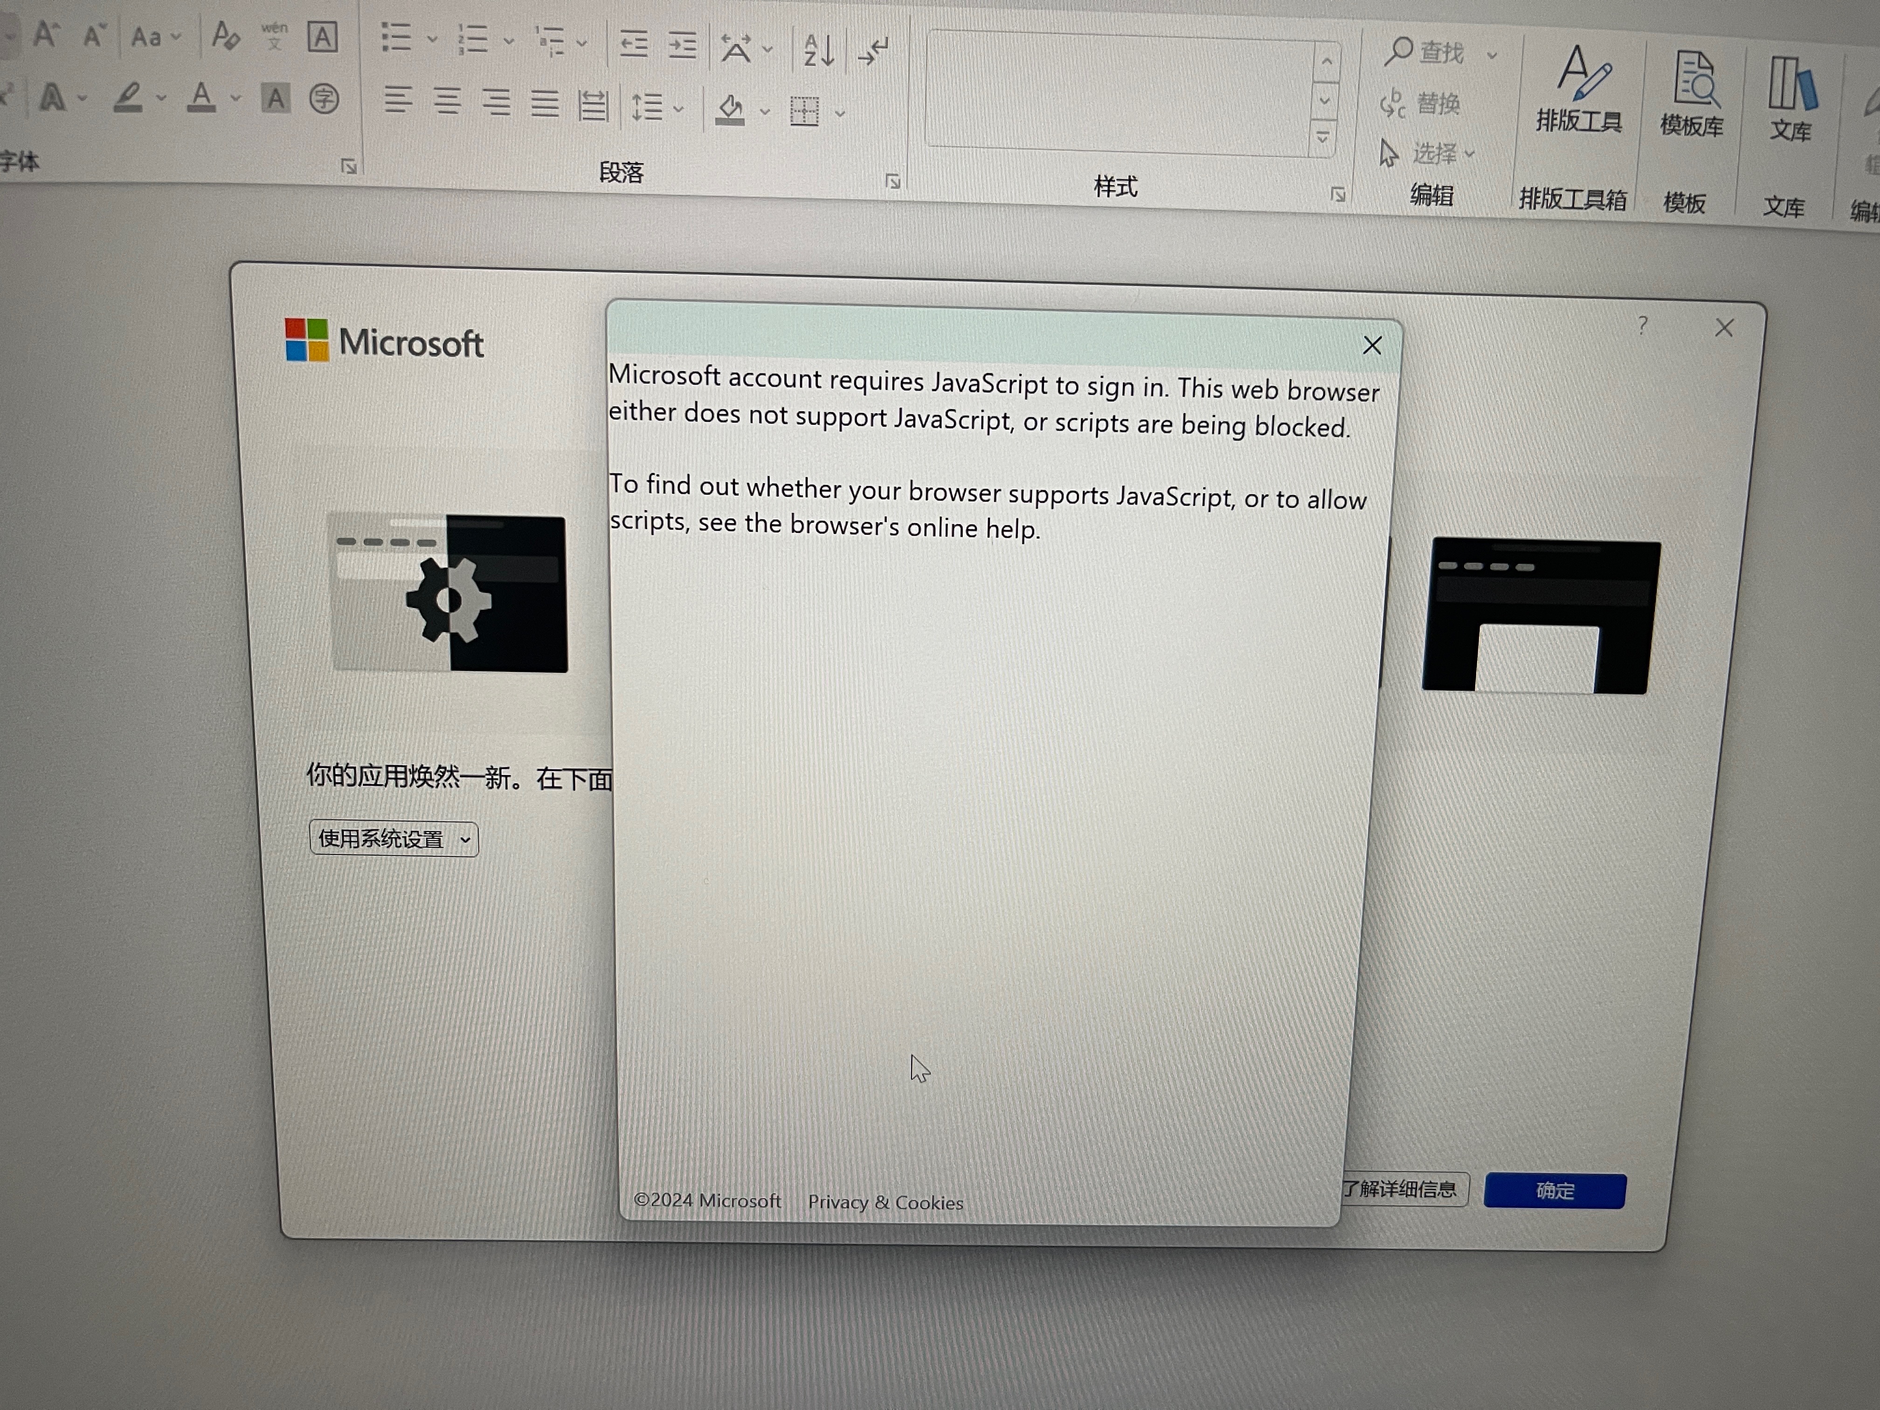Viewport: 1880px width, 1410px height.
Task: Click the bullet list icon
Action: tap(396, 37)
